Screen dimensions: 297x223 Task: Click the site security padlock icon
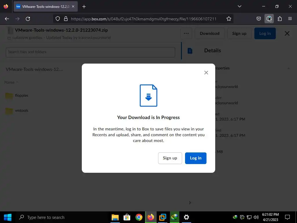66,19
